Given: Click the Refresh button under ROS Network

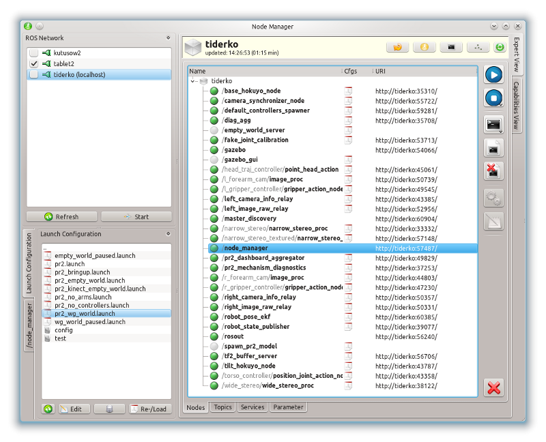Looking at the screenshot, I should pos(61,217).
